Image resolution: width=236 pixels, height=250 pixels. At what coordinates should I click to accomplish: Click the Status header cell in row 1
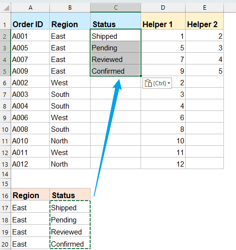click(116, 21)
